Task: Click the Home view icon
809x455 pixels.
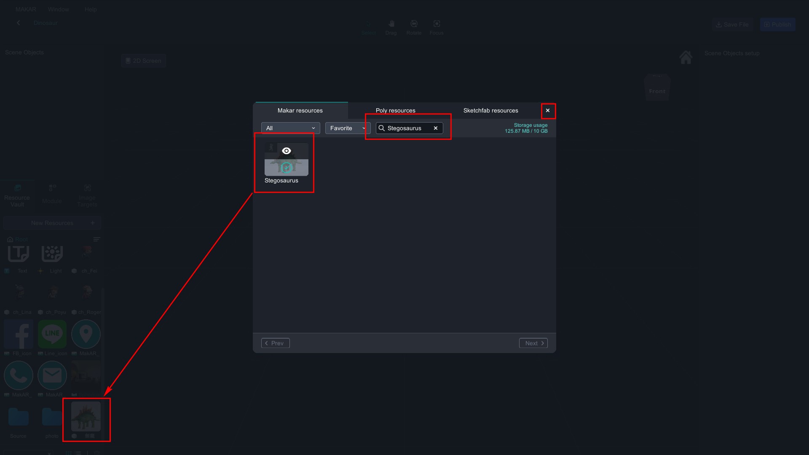Action: click(686, 57)
